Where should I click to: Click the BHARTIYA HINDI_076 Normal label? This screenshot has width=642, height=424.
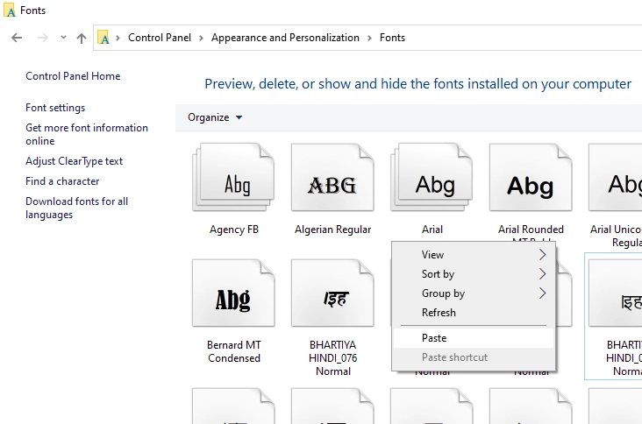point(333,358)
